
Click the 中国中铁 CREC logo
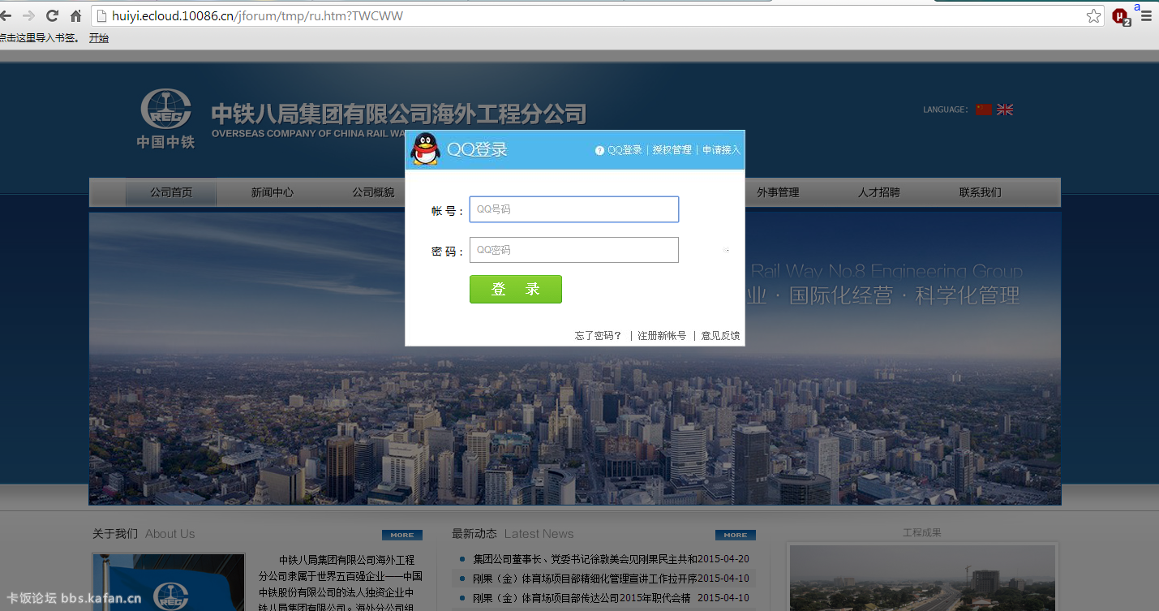tap(165, 118)
